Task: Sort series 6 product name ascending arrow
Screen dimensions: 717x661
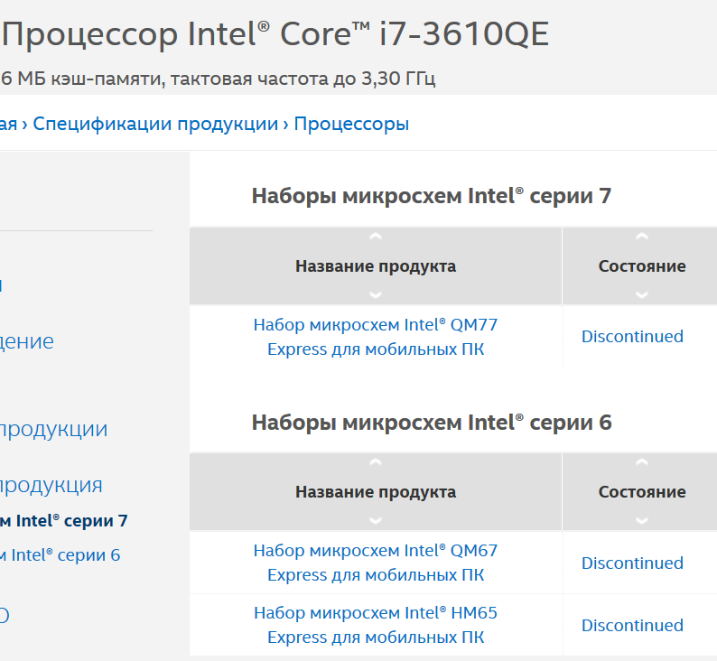Action: pos(376,463)
